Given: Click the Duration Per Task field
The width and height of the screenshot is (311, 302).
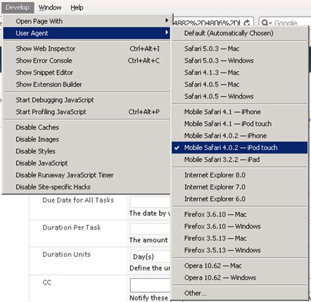Looking at the screenshot, I should 151,229.
